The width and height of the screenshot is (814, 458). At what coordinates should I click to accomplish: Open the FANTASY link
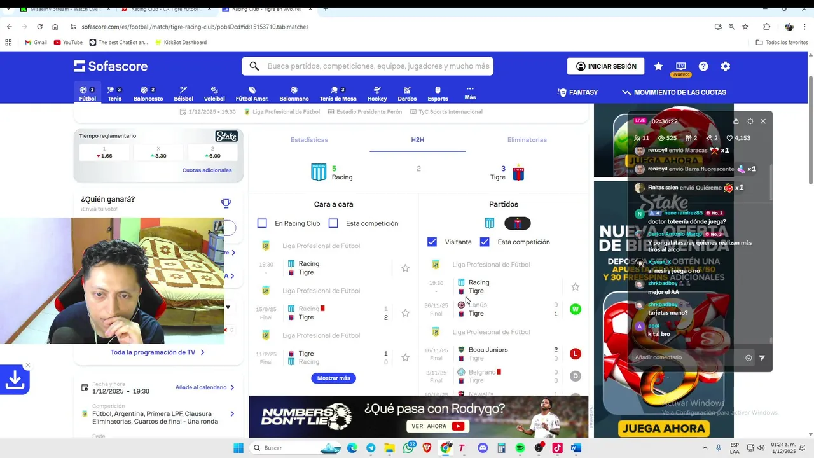tap(577, 92)
